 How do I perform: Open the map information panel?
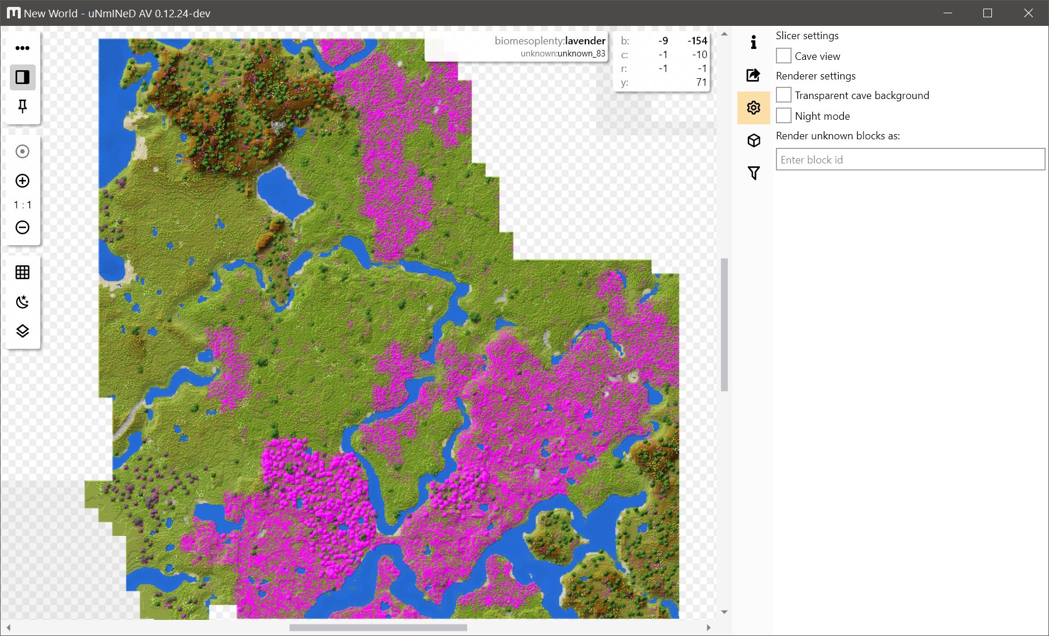[753, 41]
